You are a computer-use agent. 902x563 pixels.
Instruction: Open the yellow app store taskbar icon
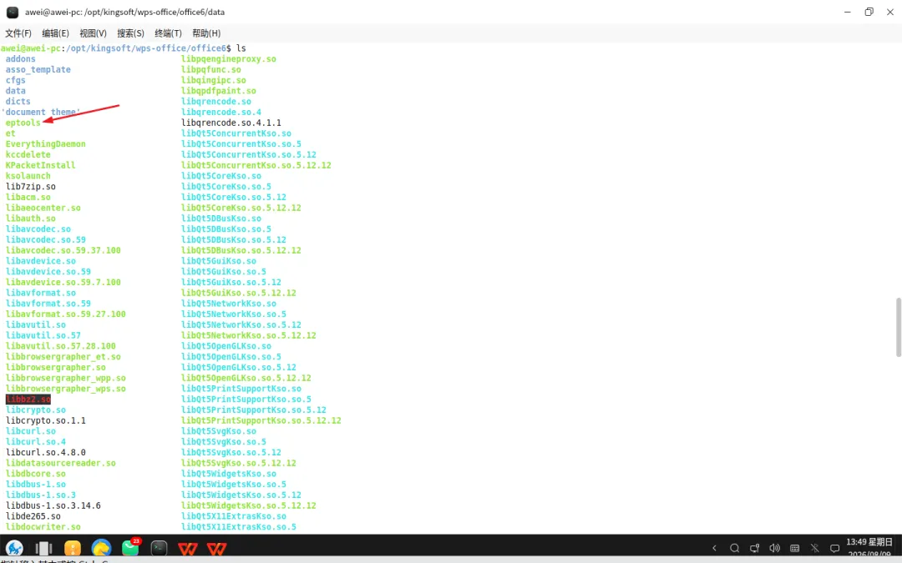pyautogui.click(x=73, y=548)
